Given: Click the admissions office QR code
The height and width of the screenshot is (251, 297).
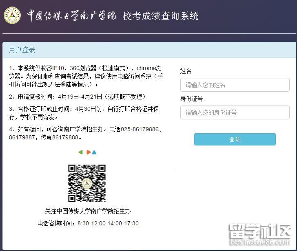Looking at the screenshot, I should [x=87, y=183].
